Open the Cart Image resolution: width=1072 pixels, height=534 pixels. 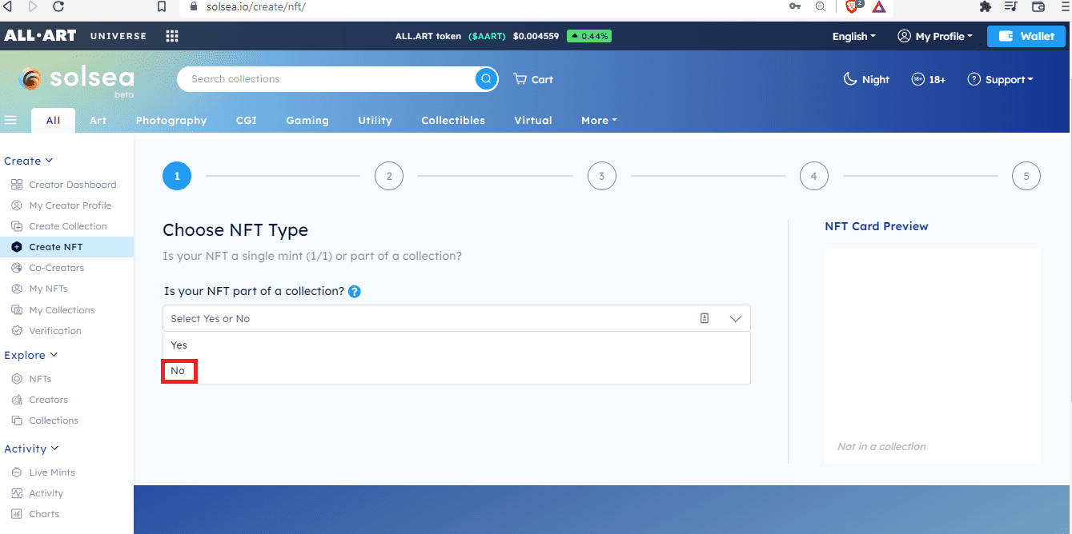(532, 78)
